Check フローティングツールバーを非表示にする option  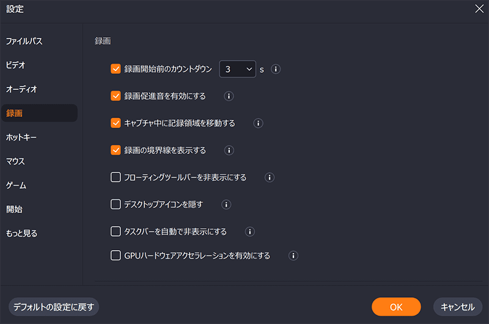pos(116,177)
